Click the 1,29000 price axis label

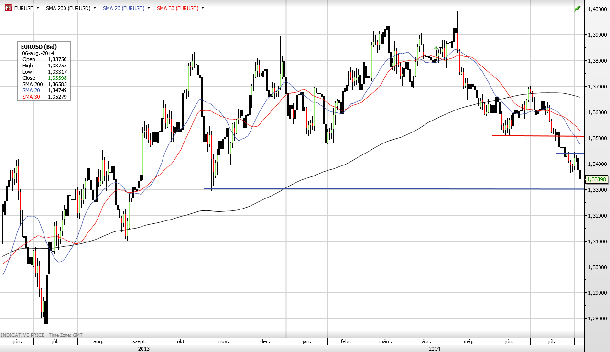[x=598, y=293]
